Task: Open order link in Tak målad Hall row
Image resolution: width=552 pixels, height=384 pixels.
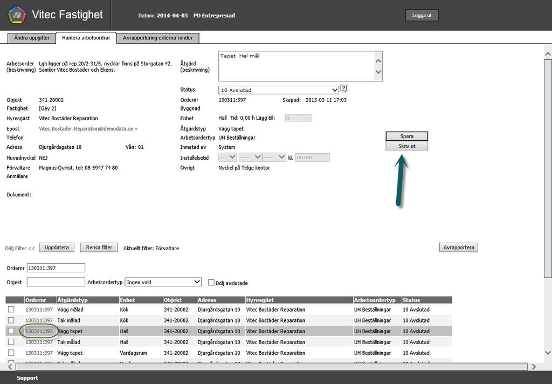Action: click(39, 342)
